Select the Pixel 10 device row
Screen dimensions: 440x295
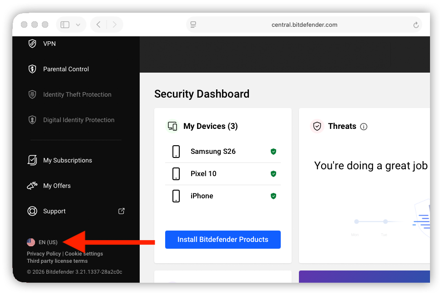click(223, 174)
